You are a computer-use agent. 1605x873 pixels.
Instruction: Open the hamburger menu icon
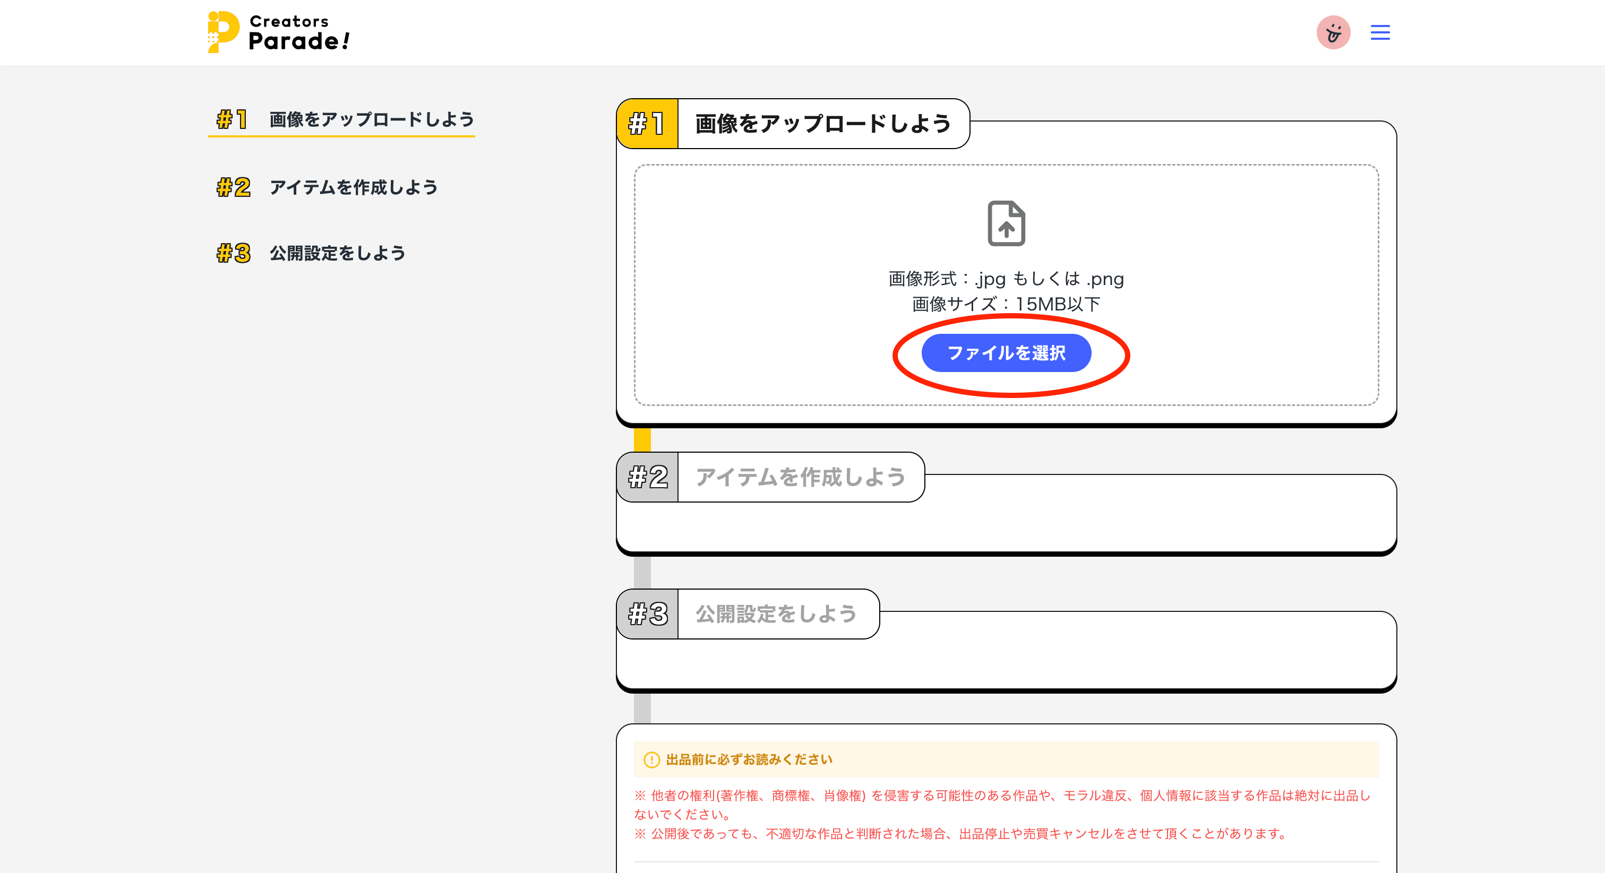(1379, 32)
